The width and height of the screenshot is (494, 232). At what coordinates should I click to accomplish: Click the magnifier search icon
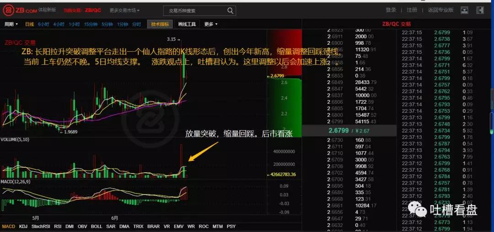pos(230,11)
